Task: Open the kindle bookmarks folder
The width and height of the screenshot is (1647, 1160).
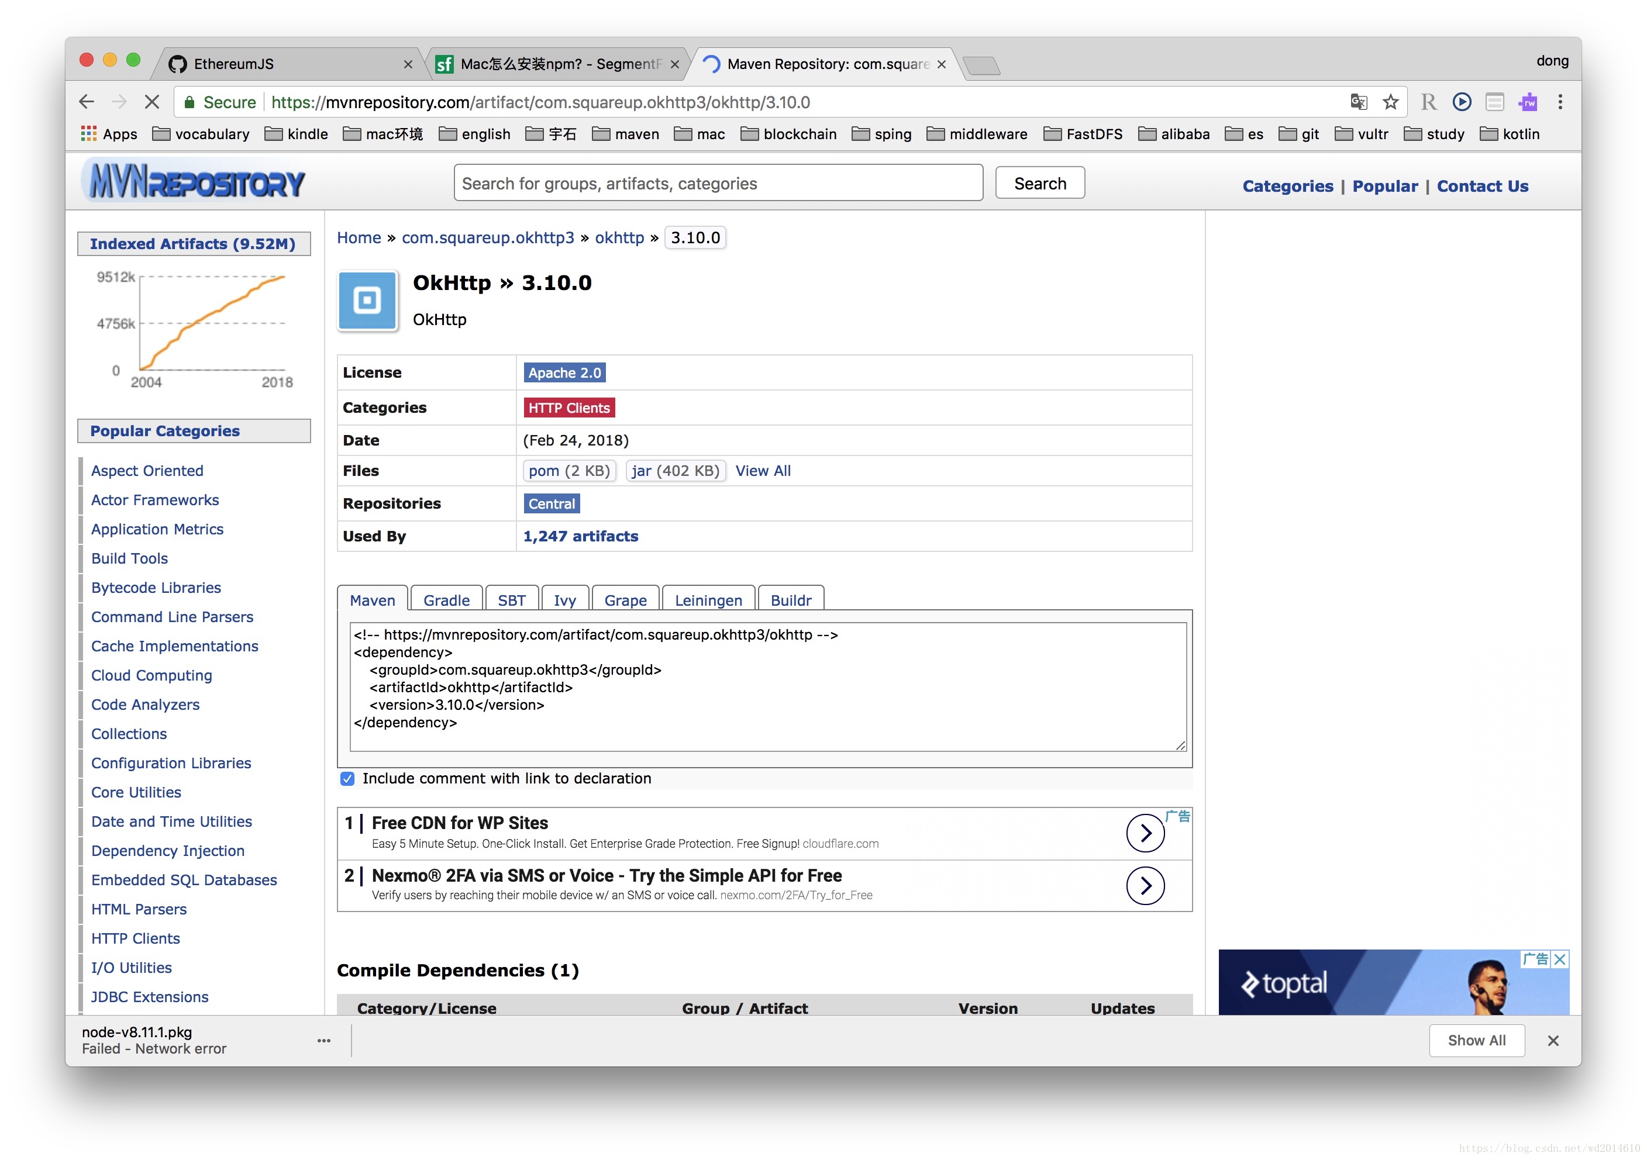Action: (x=297, y=134)
